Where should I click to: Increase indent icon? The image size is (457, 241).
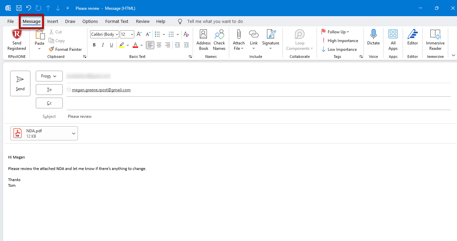pyautogui.click(x=186, y=45)
